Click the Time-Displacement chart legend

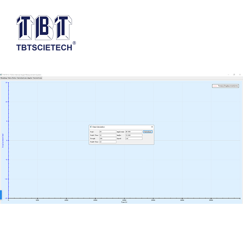click(226, 86)
